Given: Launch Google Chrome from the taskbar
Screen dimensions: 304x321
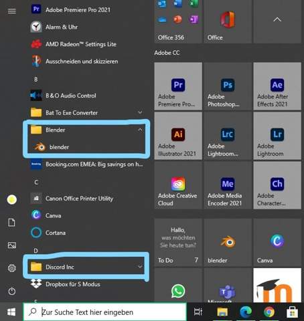Looking at the screenshot, I should (269, 312).
